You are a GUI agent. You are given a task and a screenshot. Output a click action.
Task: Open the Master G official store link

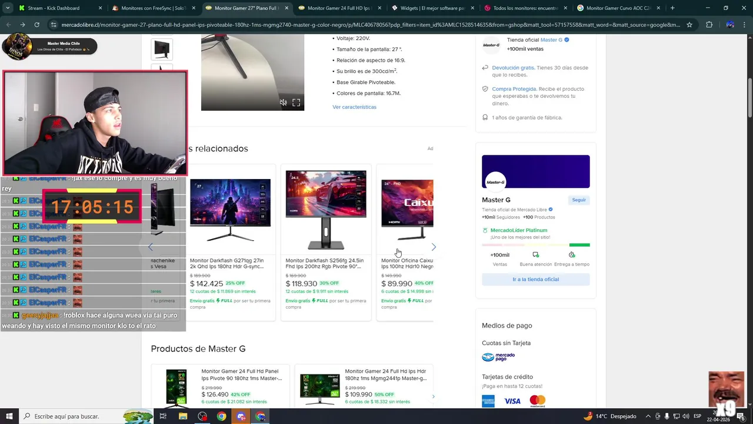(x=551, y=40)
